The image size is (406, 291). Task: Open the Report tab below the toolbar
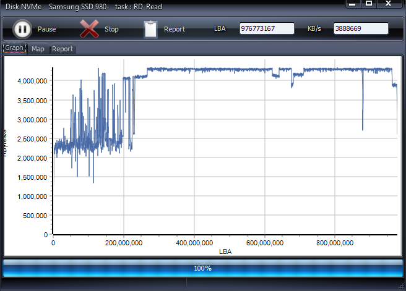(63, 49)
